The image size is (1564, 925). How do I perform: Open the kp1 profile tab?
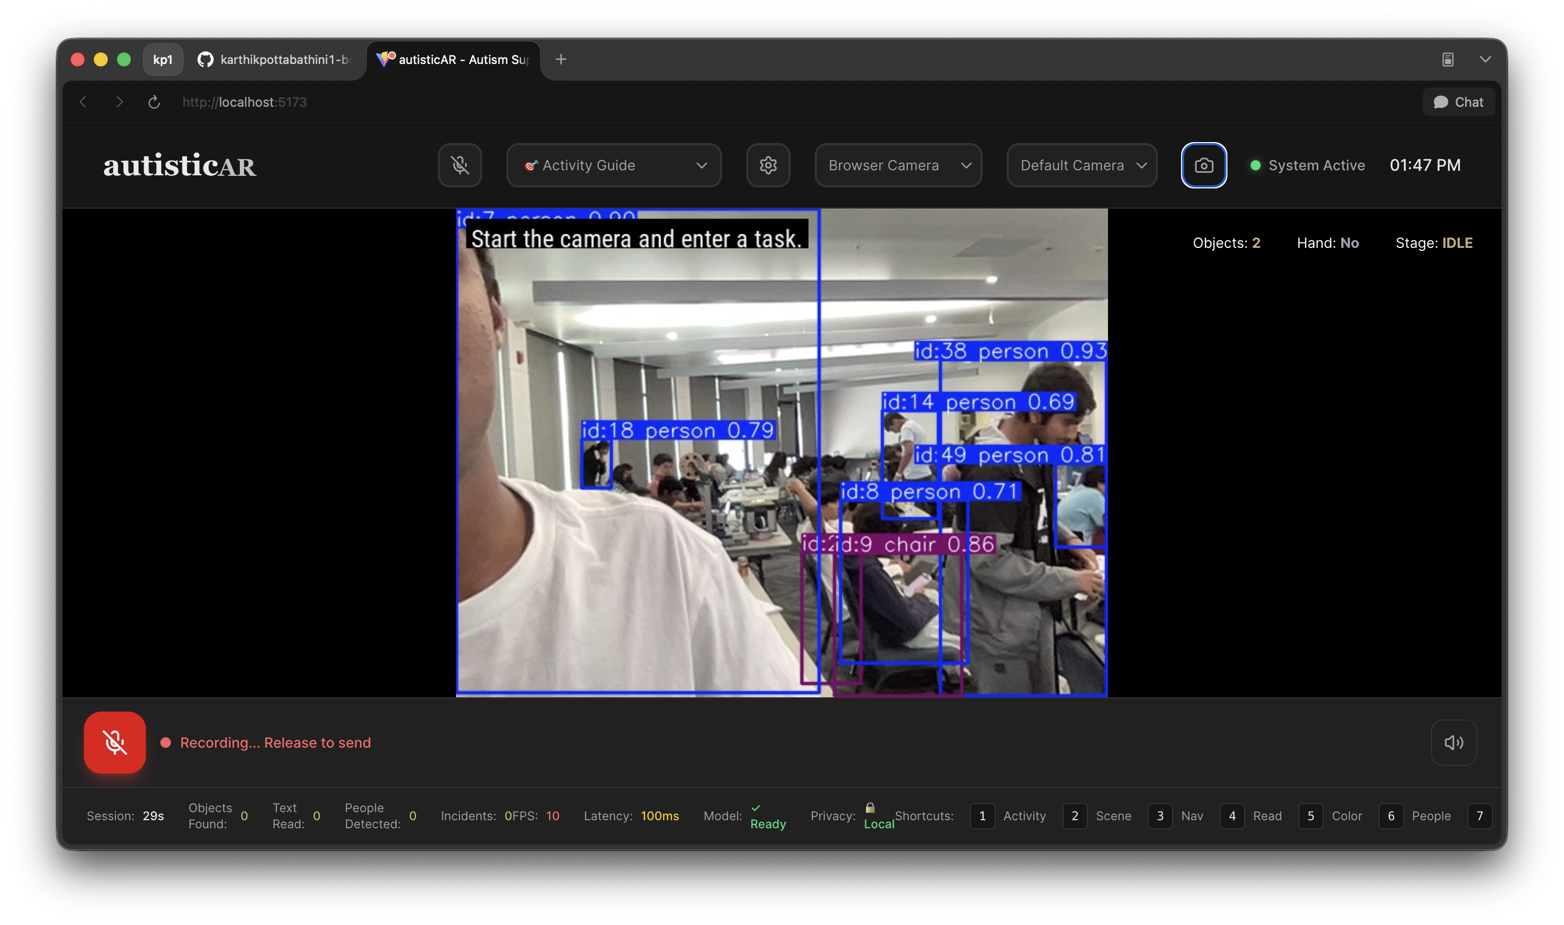163,59
